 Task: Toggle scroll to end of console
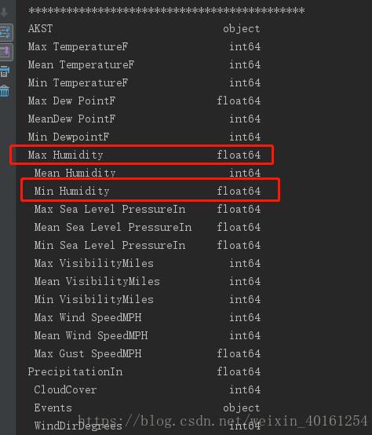tap(6, 52)
